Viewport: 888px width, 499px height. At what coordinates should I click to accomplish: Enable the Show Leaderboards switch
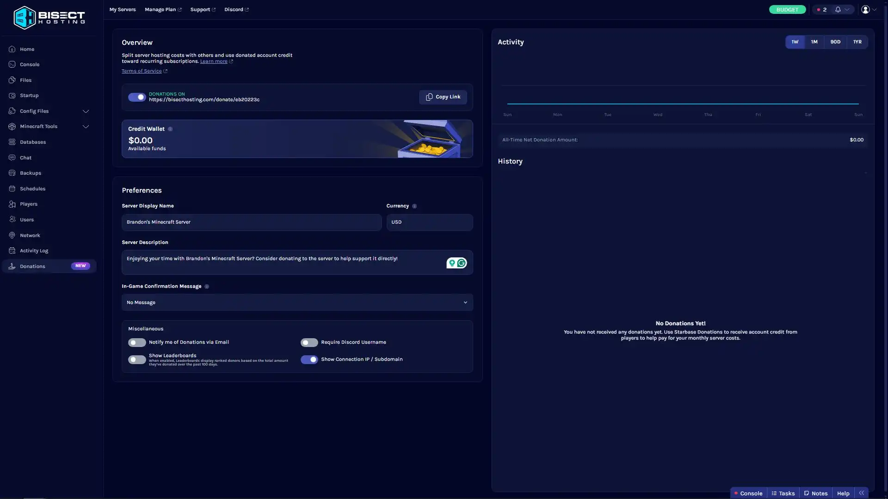pyautogui.click(x=137, y=359)
